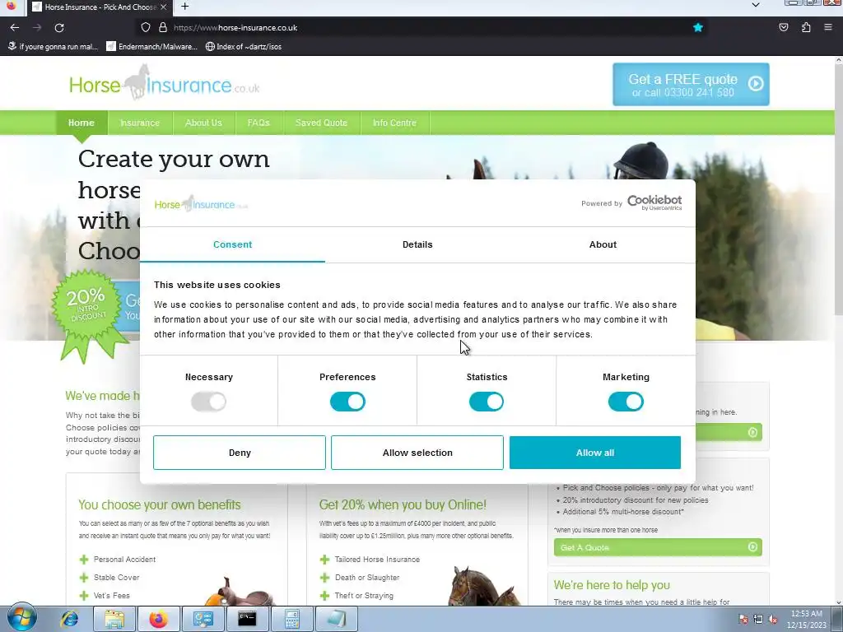Open the command prompt taskbar icon
Viewport: 843px width, 632px height.
247,619
